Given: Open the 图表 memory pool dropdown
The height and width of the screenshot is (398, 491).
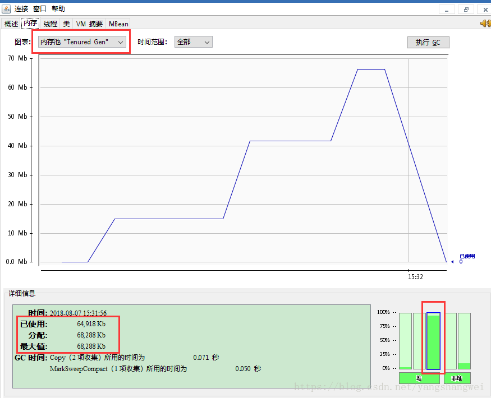Looking at the screenshot, I should (82, 42).
